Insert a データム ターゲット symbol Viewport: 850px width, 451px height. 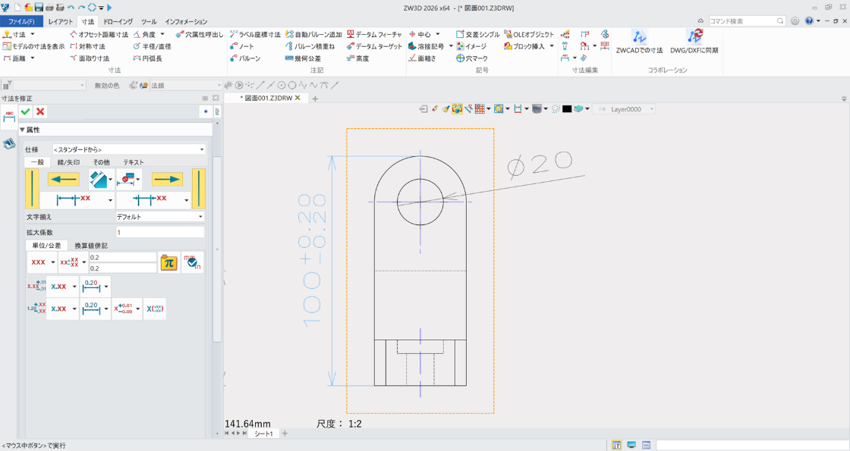click(375, 46)
